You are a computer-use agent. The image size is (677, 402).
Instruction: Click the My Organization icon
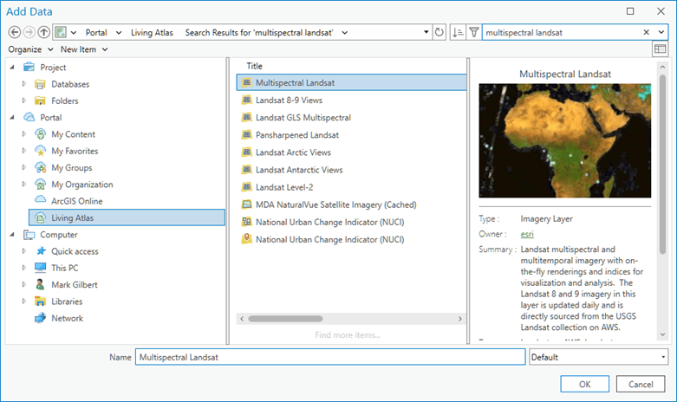pyautogui.click(x=40, y=185)
